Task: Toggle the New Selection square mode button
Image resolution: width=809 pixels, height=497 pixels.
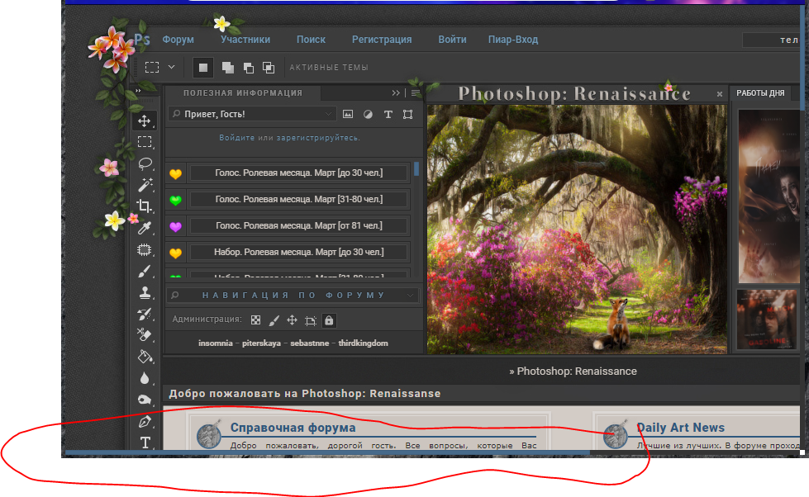Action: [x=202, y=68]
